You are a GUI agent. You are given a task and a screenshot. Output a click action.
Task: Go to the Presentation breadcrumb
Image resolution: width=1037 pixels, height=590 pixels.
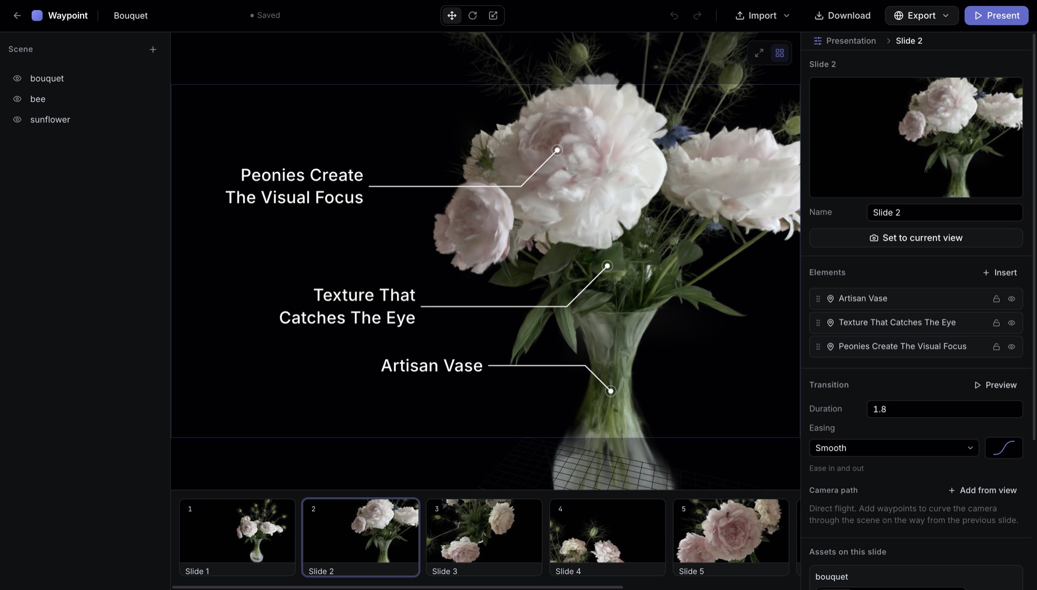pos(851,41)
